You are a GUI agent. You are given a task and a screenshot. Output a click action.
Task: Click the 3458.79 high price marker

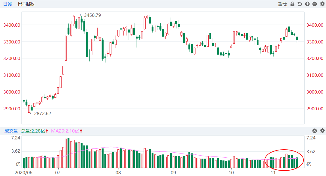point(92,15)
